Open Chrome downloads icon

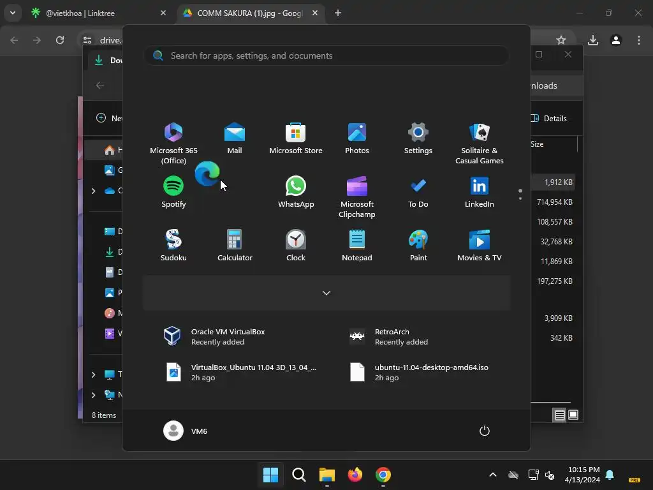pos(593,40)
